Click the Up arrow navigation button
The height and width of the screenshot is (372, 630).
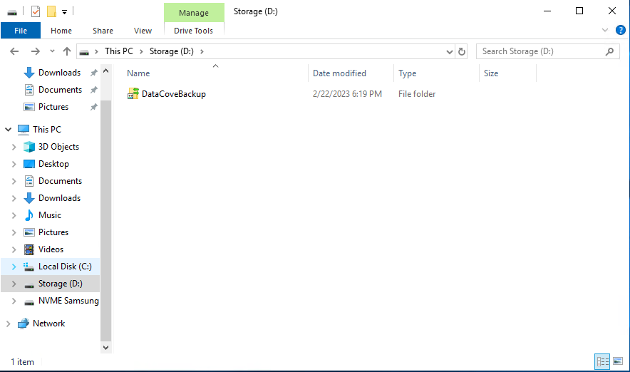pos(67,51)
